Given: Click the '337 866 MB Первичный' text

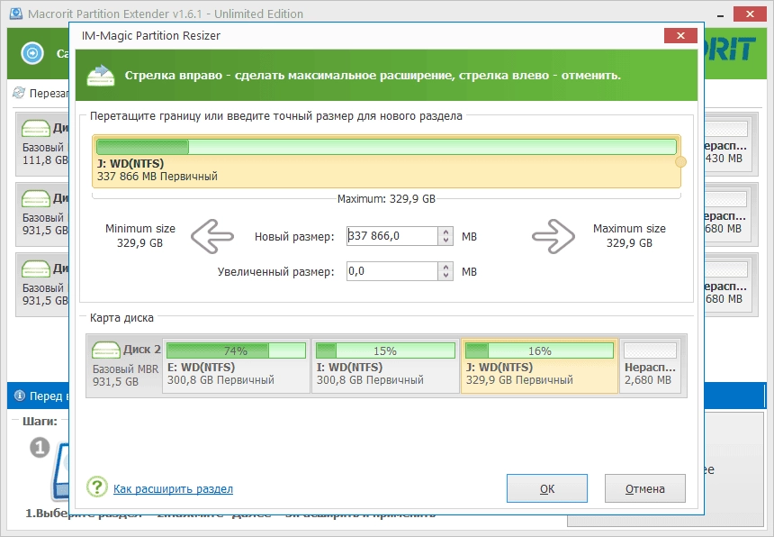Looking at the screenshot, I should 157,177.
